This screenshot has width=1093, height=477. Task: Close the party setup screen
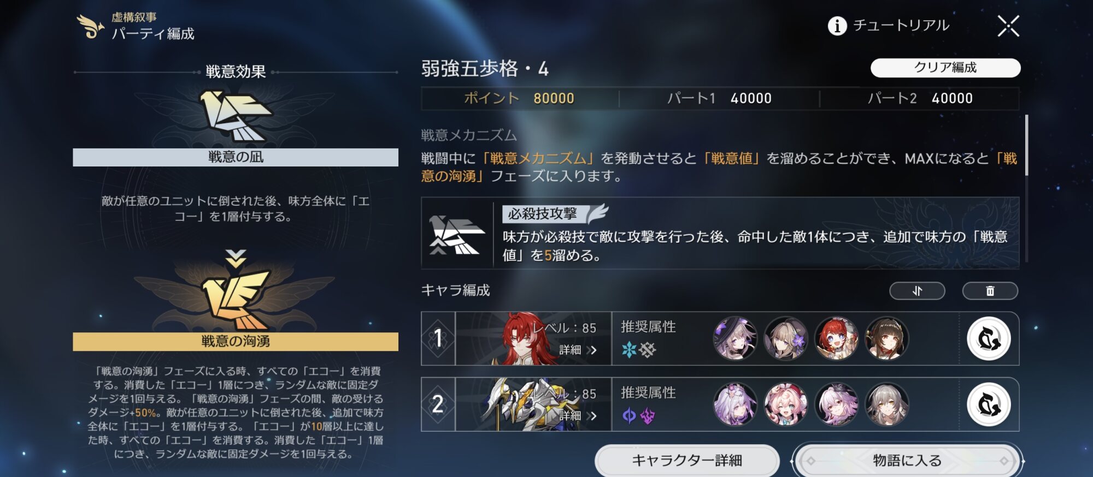point(1008,26)
